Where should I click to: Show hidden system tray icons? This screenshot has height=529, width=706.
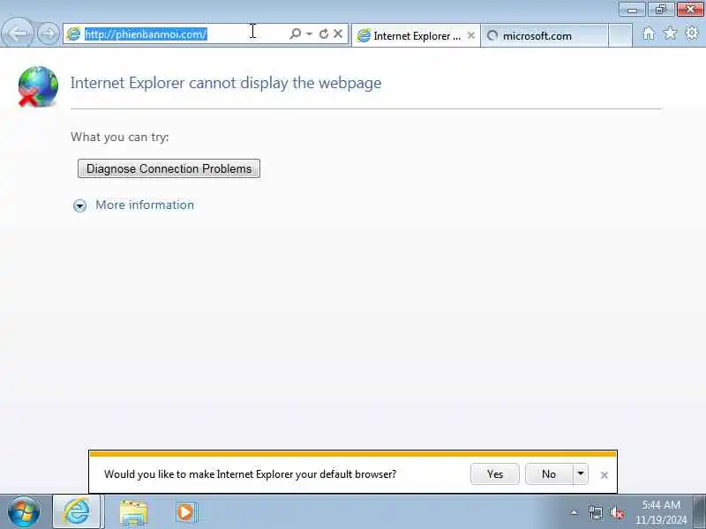[575, 512]
